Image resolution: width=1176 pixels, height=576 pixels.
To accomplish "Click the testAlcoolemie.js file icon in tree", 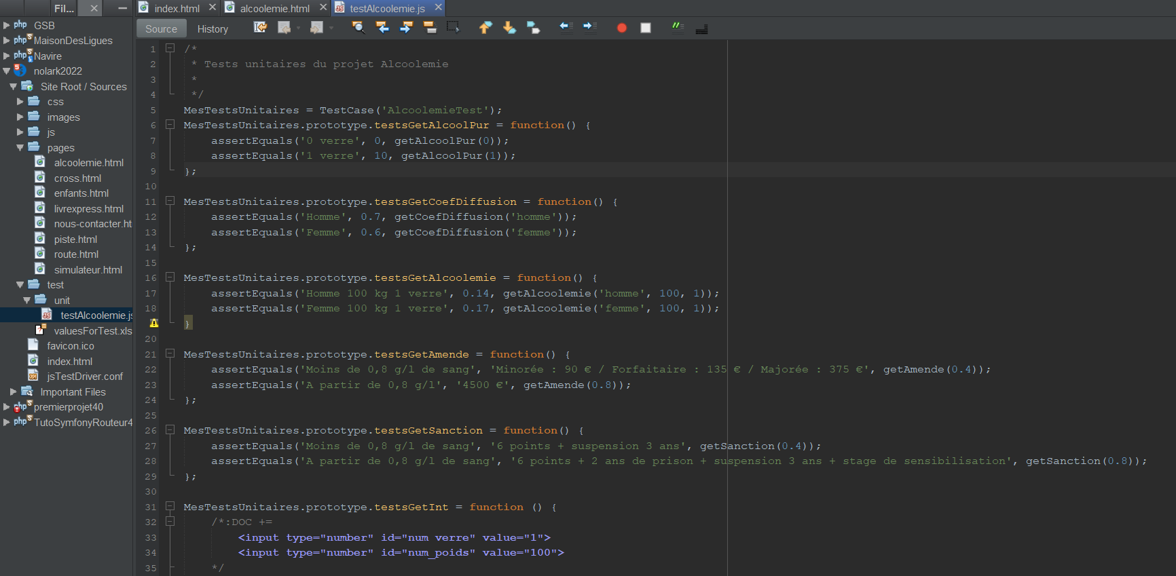I will coord(47,315).
